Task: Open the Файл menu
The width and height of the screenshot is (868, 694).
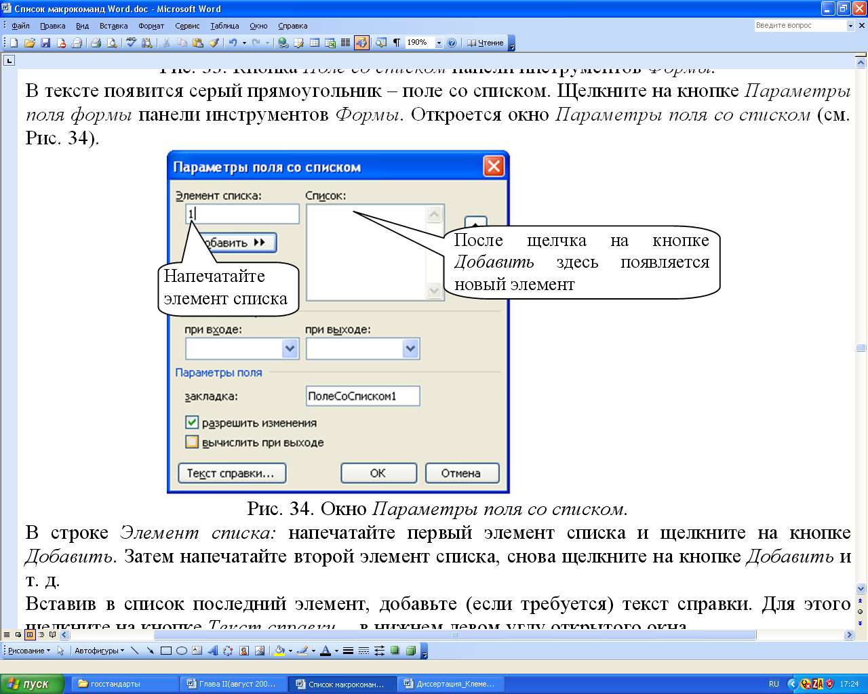Action: 20,26
